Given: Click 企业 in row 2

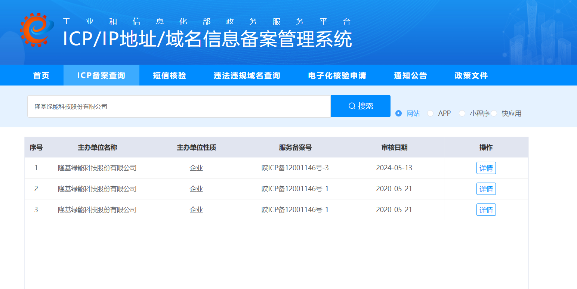Looking at the screenshot, I should click(x=196, y=189).
